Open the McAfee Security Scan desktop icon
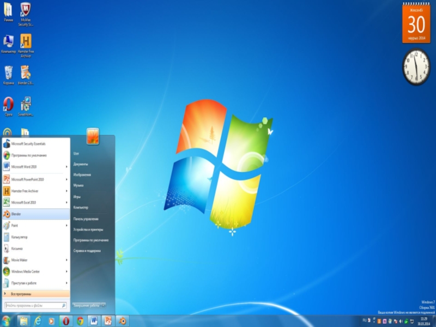Screen dimensions: 436x327 26,14
